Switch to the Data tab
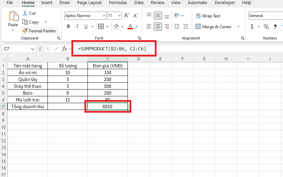 click(x=139, y=3)
